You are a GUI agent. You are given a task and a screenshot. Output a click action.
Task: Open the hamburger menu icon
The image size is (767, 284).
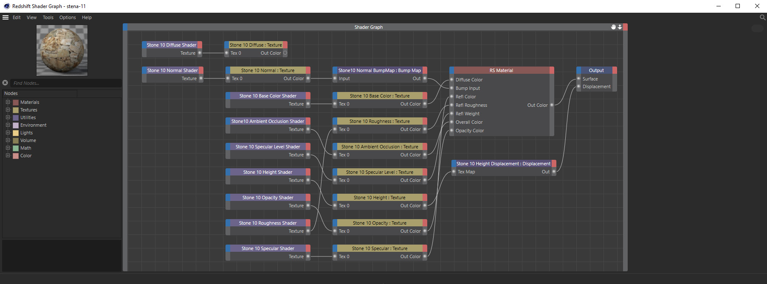pyautogui.click(x=6, y=17)
